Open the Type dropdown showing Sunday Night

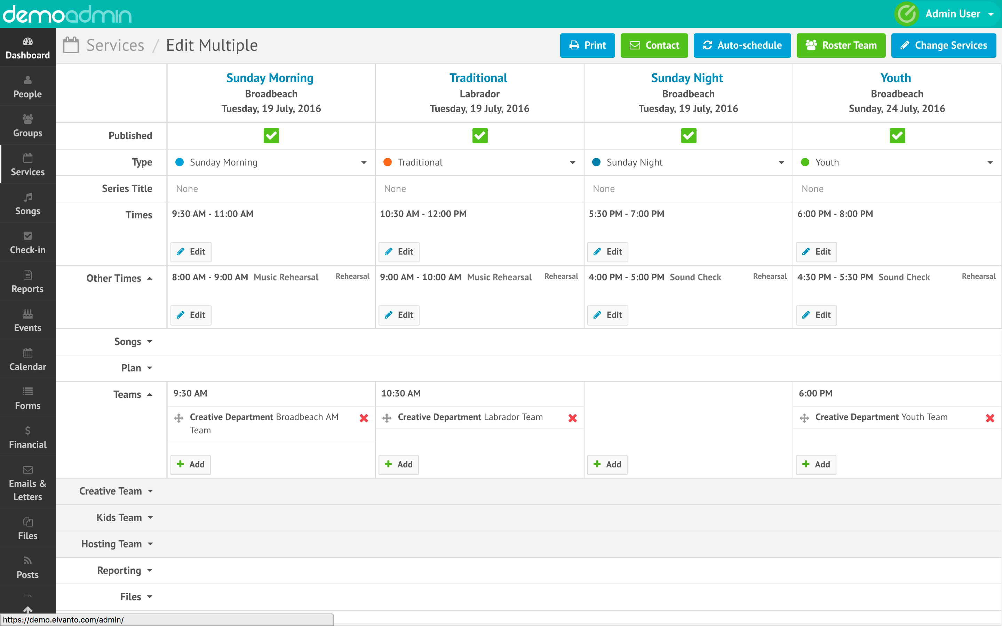click(x=688, y=162)
